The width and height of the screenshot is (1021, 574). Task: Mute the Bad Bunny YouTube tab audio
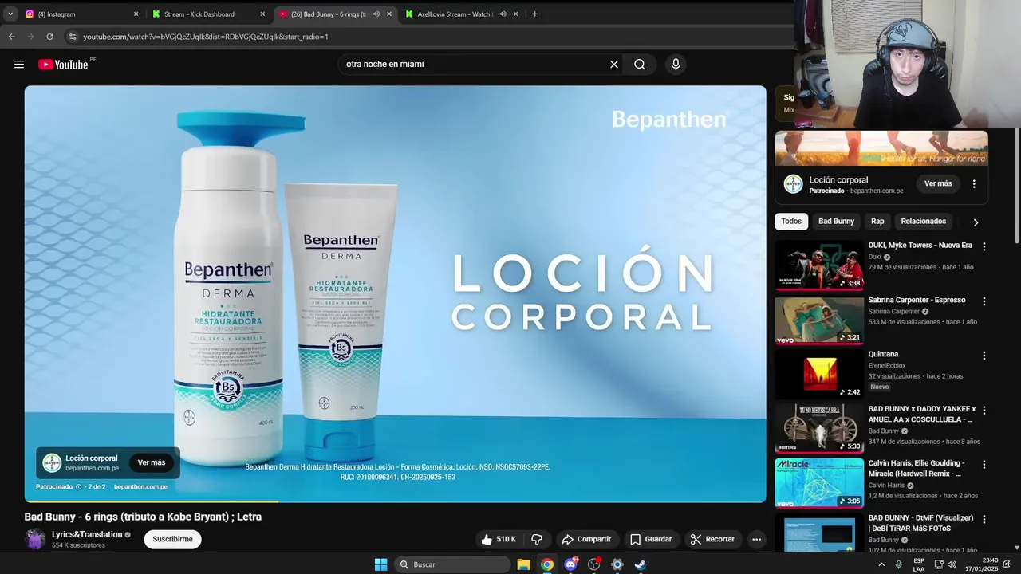376,14
